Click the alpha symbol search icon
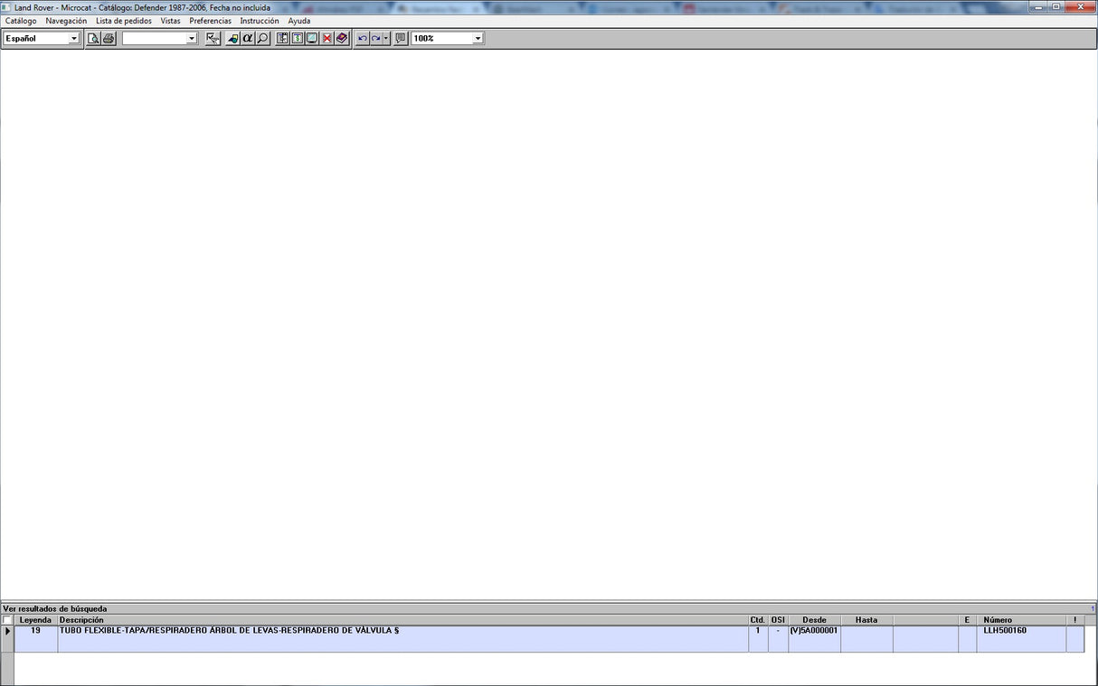Viewport: 1098px width, 686px height. [x=248, y=39]
